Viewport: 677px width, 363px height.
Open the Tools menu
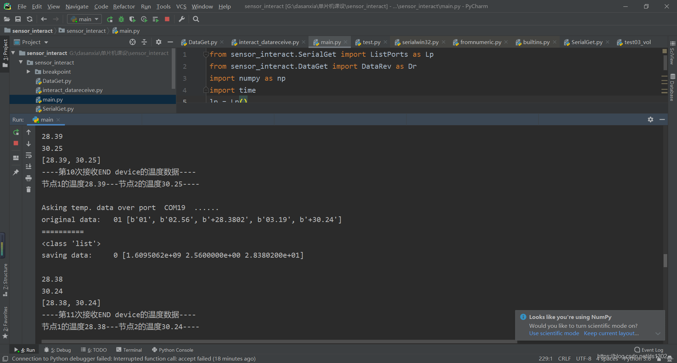coord(164,6)
